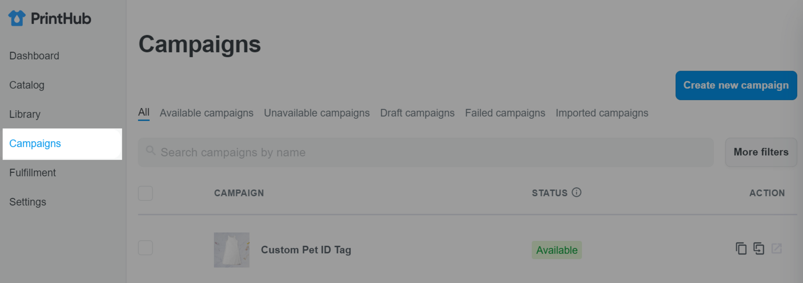The width and height of the screenshot is (803, 283).
Task: Click the STATUS info circle icon
Action: [577, 192]
